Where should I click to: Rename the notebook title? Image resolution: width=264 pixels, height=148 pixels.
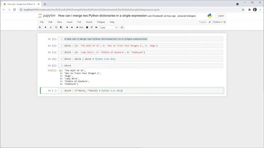tap(102, 16)
